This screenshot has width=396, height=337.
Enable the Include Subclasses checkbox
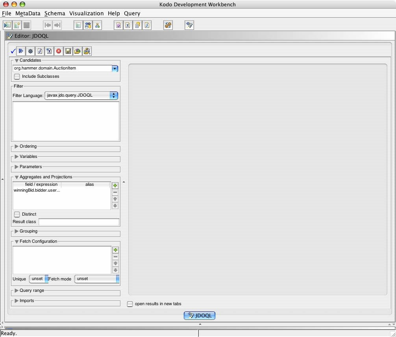click(x=17, y=77)
